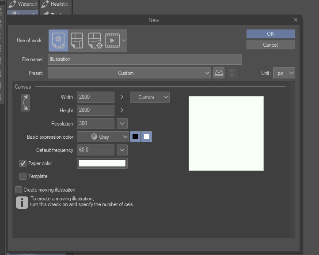The height and width of the screenshot is (255, 319).
Task: Expand the Default frequency dropdown arrow
Action: click(122, 150)
